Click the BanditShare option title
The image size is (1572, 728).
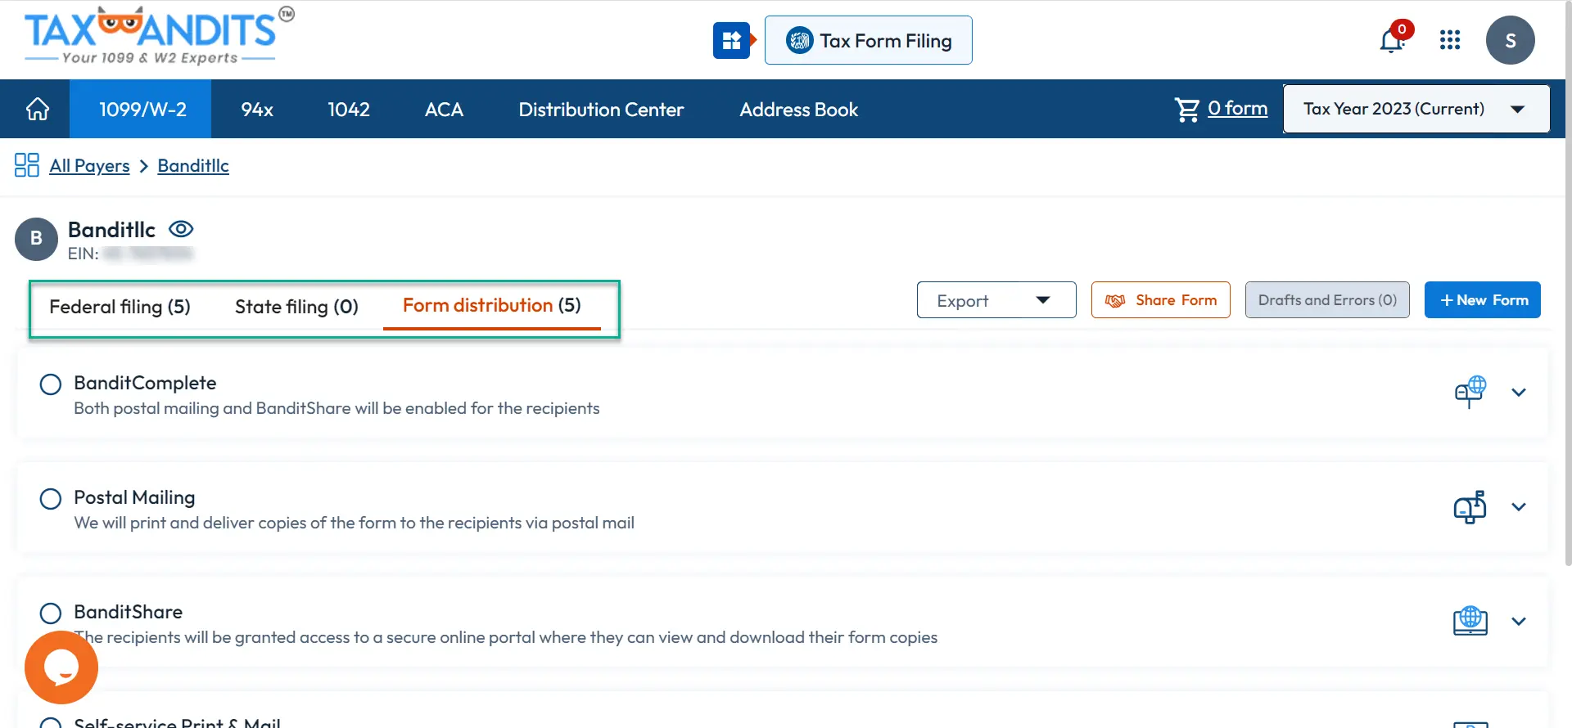[128, 612]
